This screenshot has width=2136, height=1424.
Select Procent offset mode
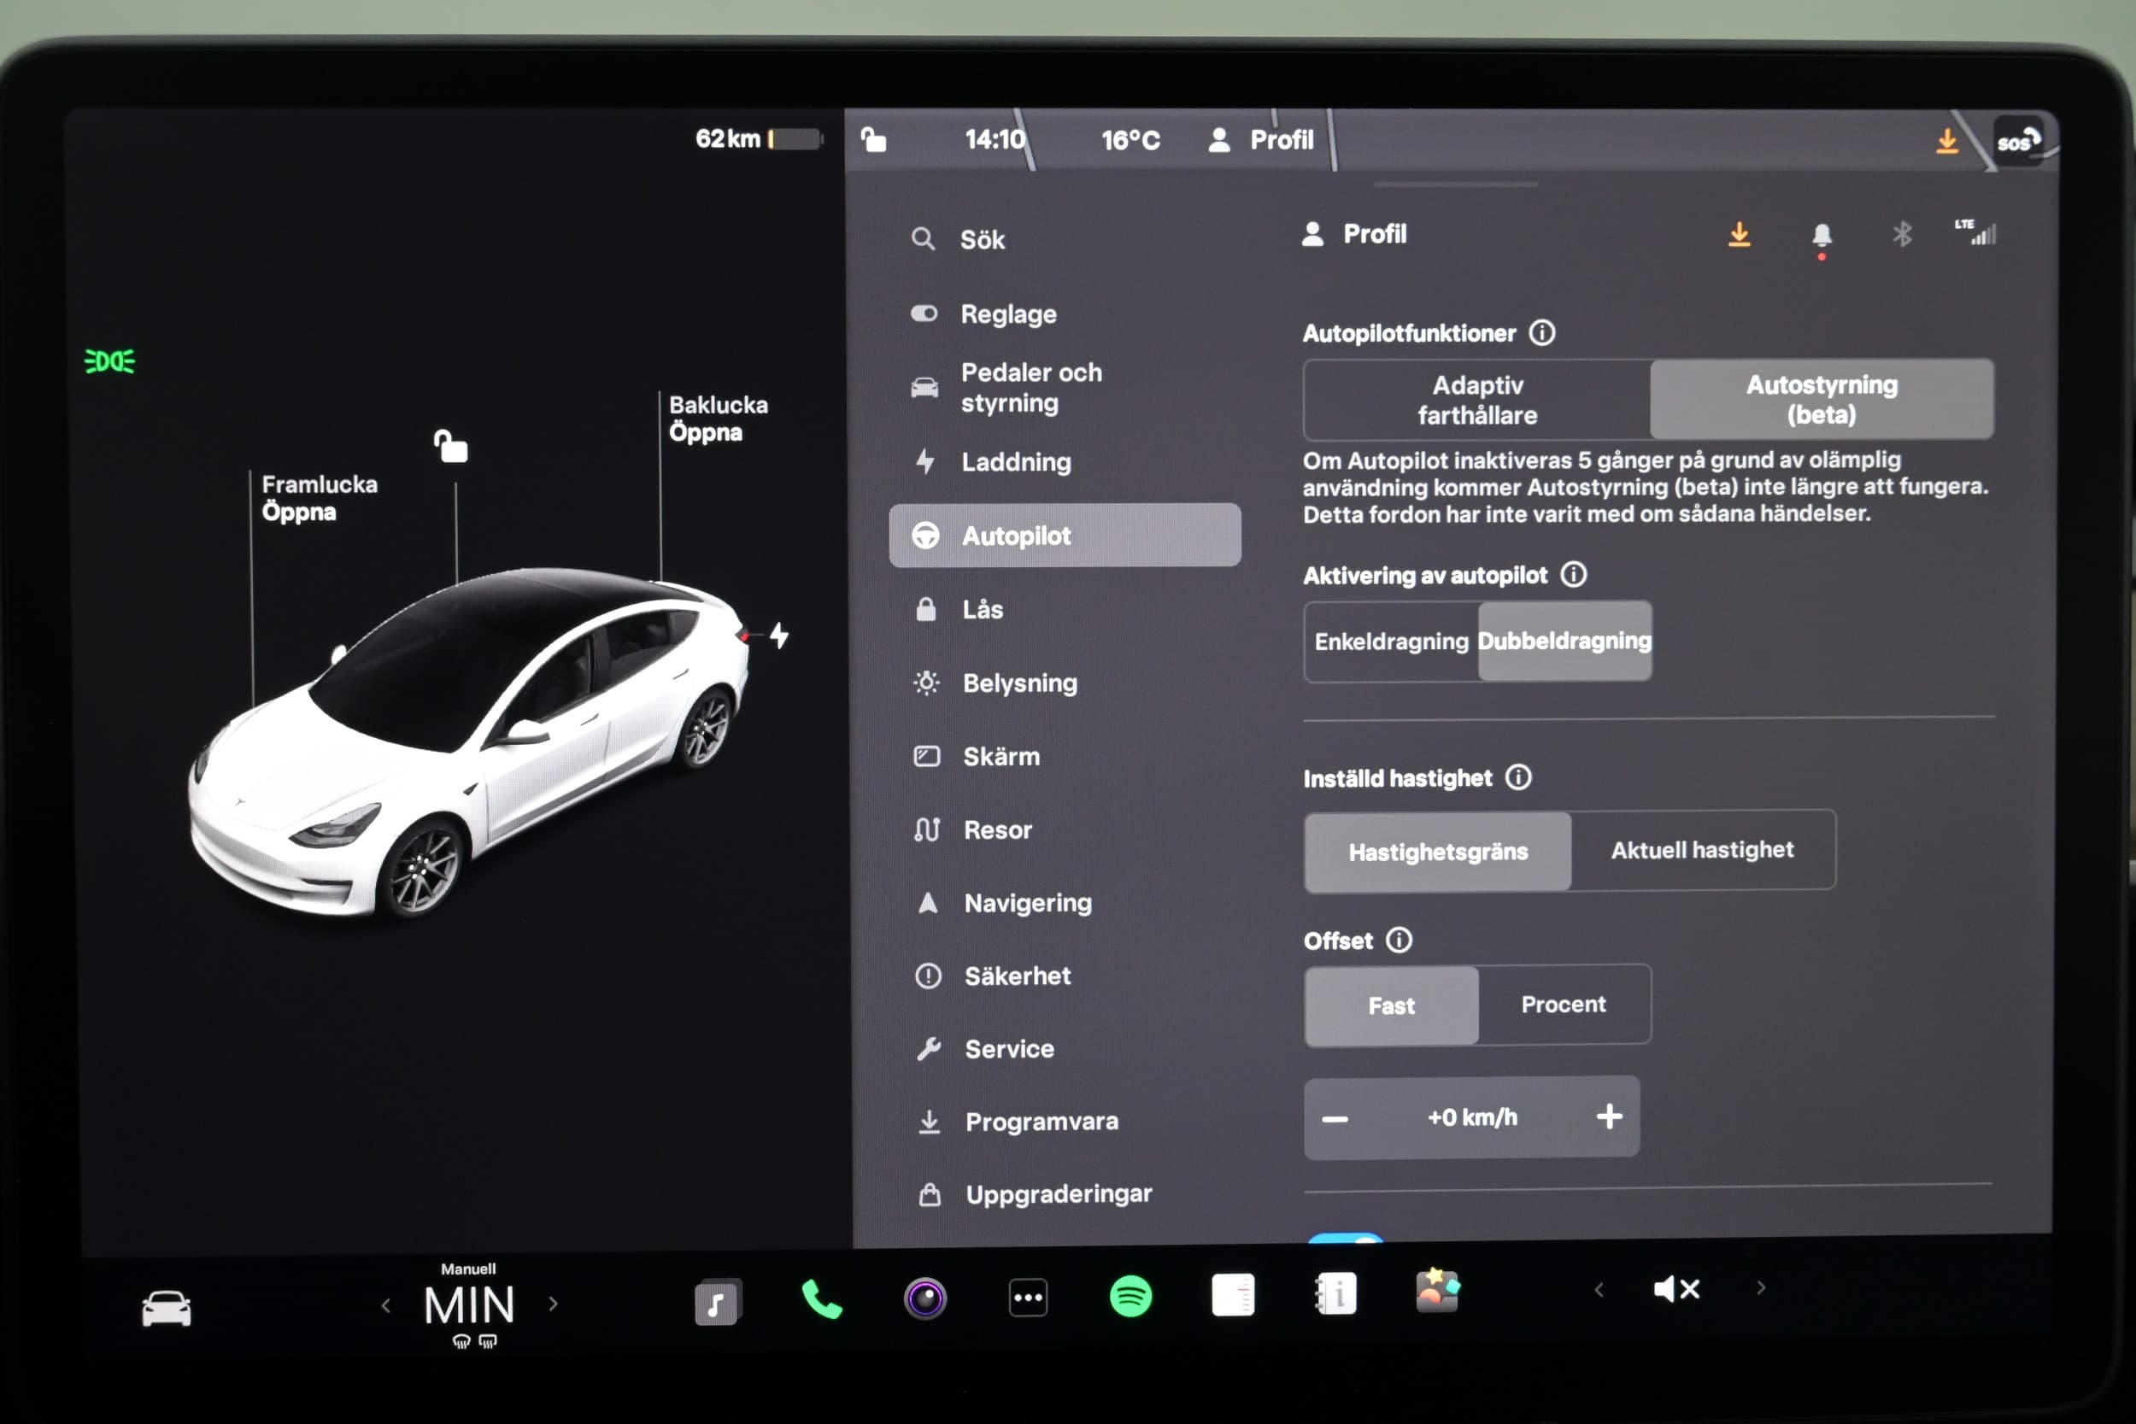1564,1005
